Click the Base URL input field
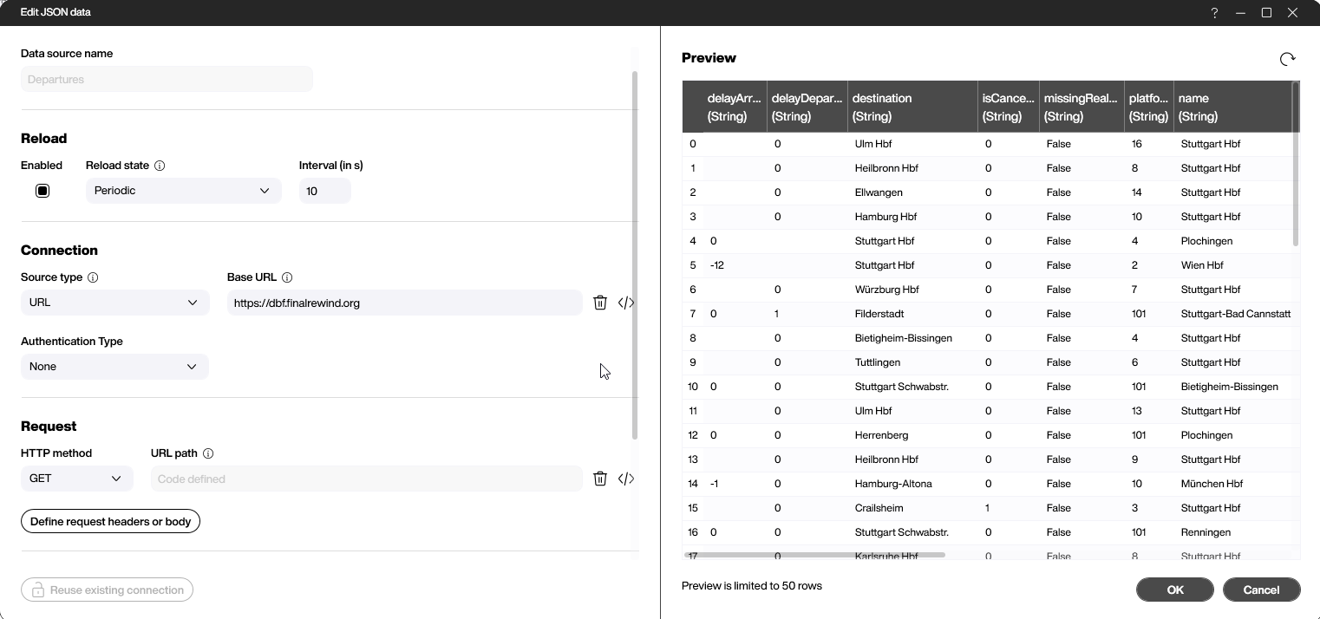1320x619 pixels. tap(404, 303)
